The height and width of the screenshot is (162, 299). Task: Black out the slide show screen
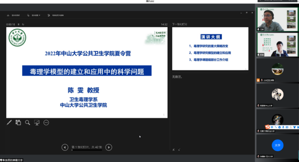[37, 123]
